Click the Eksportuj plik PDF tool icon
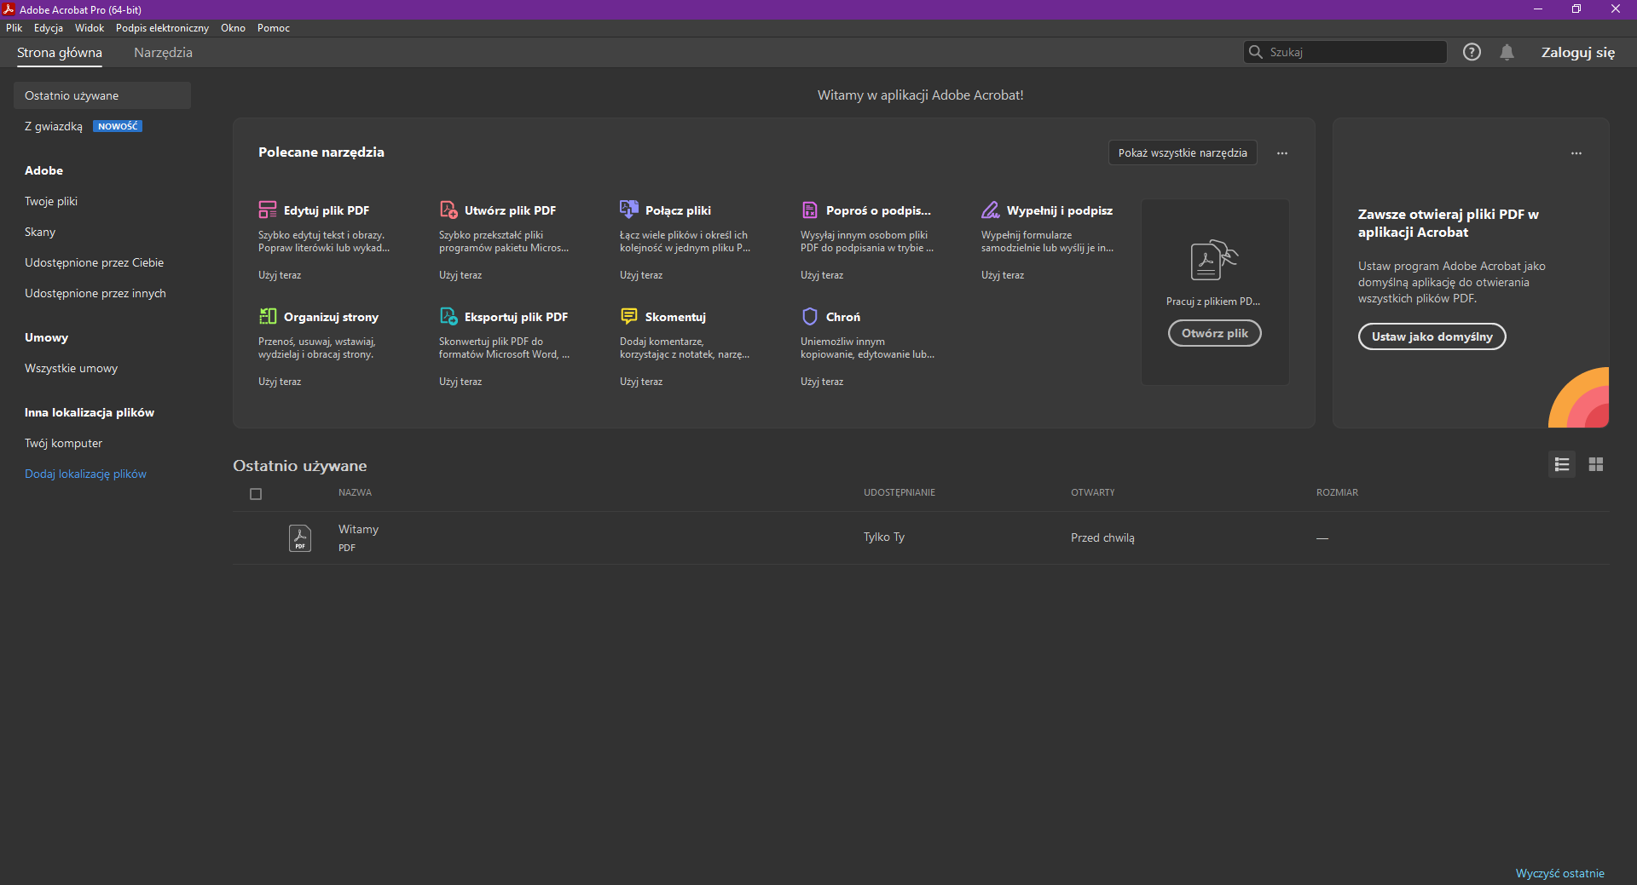This screenshot has width=1637, height=885. [x=448, y=316]
